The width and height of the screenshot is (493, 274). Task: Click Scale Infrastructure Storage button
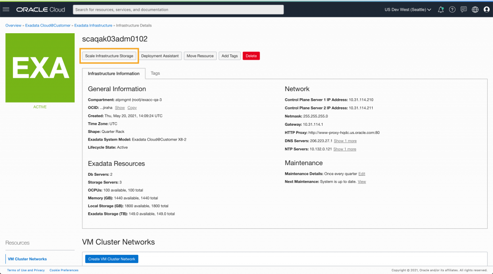click(x=109, y=56)
